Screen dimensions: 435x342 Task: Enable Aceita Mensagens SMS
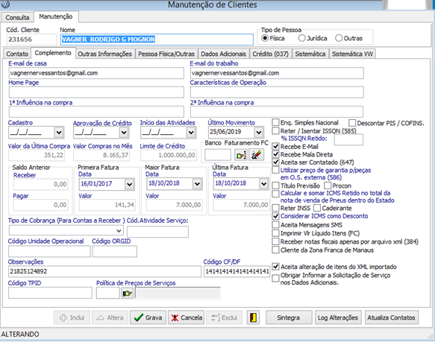pos(275,225)
